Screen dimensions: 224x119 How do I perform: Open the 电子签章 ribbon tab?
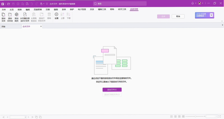[82, 10]
